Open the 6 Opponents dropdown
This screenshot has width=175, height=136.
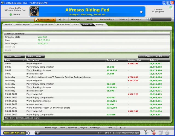[45, 19]
